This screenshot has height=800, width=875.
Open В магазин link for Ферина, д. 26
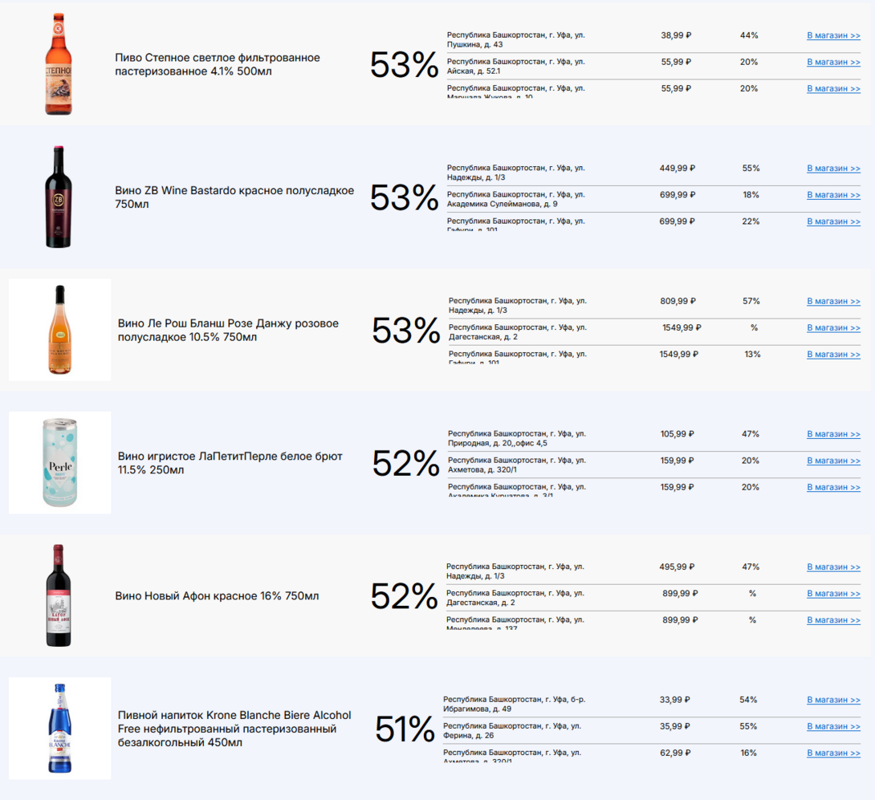pos(833,726)
